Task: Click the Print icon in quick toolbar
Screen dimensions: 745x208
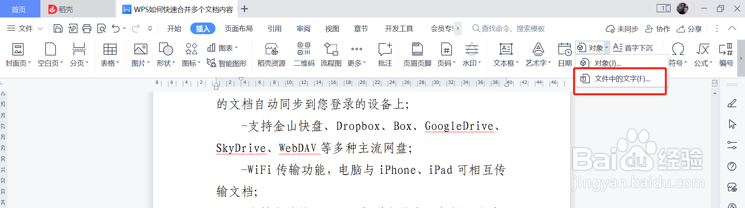Action: (x=87, y=28)
